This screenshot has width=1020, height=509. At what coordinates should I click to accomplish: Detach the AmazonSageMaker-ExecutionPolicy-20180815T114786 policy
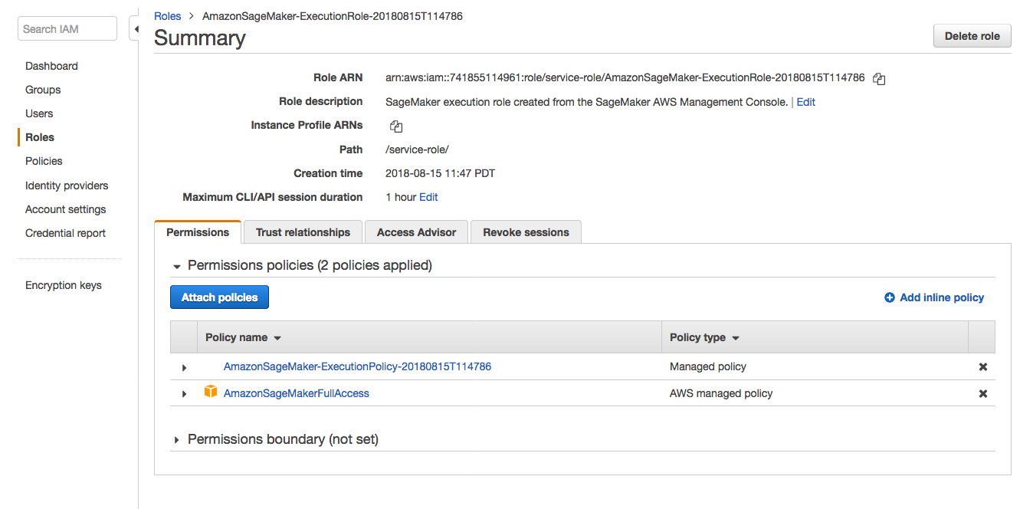pos(983,367)
